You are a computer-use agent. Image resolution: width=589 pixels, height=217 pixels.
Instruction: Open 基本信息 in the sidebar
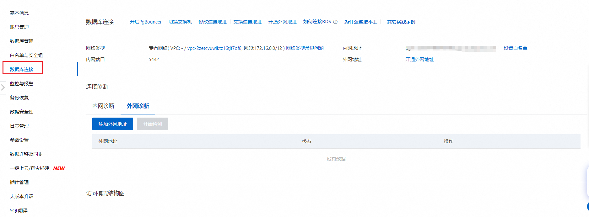click(x=19, y=13)
